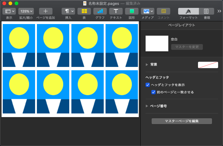Click the document icon in title bar
The height and width of the screenshot is (146, 223).
click(x=85, y=3)
